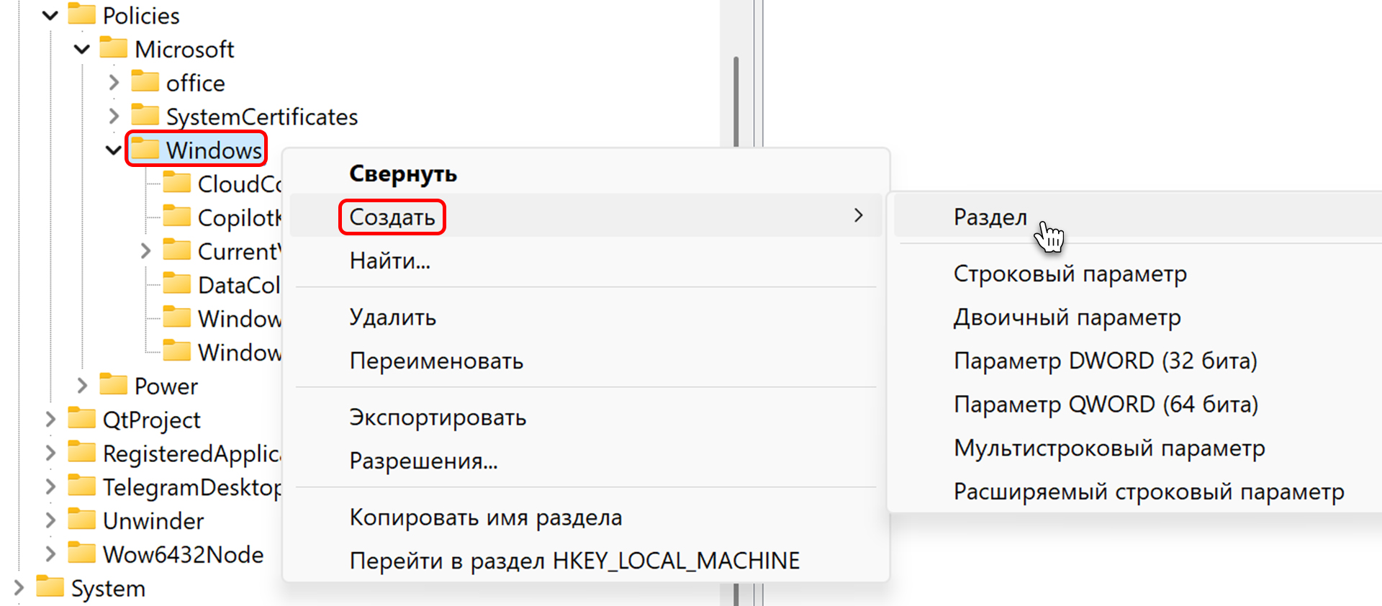Viewport: 1382px width, 606px height.
Task: Select the Wow6432Node folder icon
Action: coord(82,553)
